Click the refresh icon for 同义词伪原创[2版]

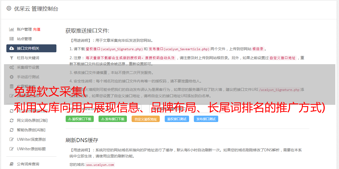click(x=12, y=120)
